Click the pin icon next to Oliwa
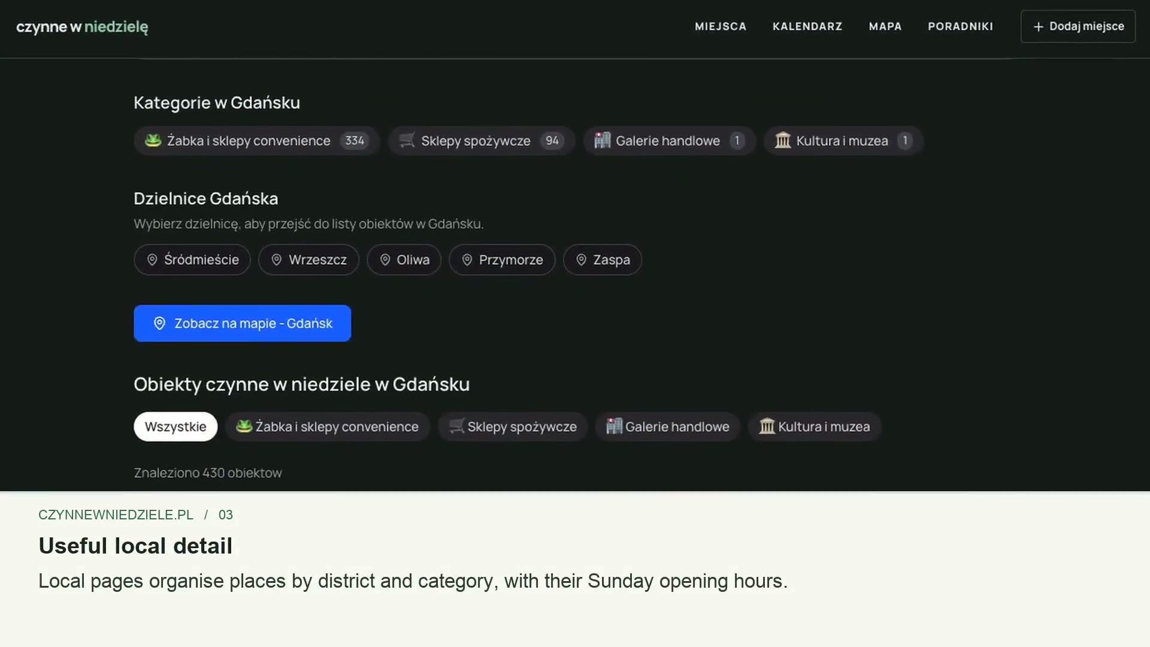This screenshot has height=647, width=1150. click(x=385, y=260)
